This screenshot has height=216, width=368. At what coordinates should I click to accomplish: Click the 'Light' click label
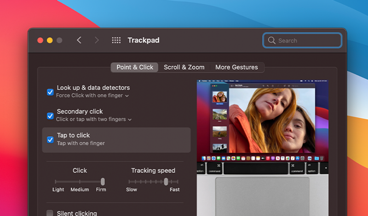pos(58,189)
